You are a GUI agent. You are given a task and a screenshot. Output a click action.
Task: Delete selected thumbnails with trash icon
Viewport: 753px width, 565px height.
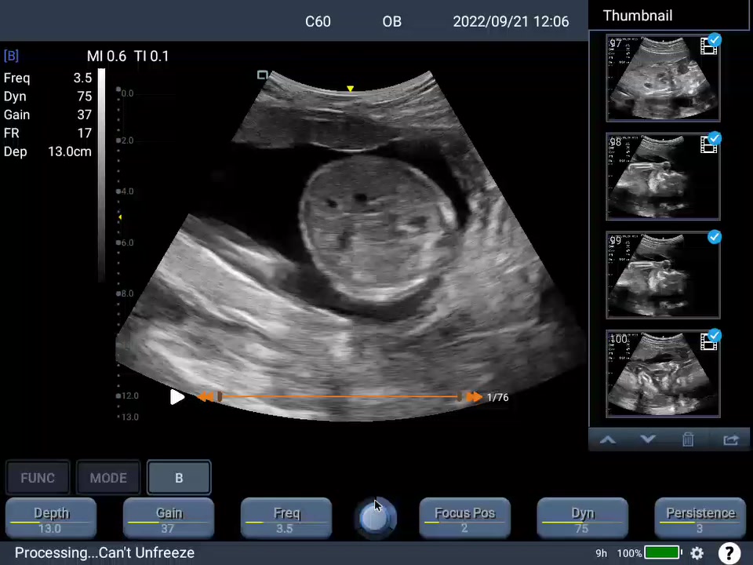[x=688, y=440]
